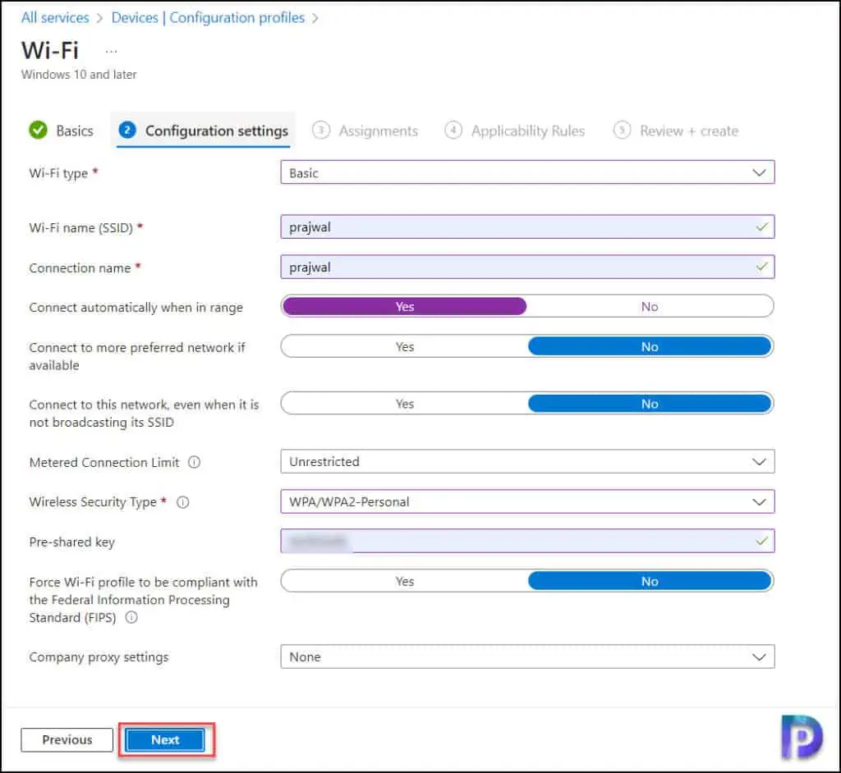Open Devices | Configuration profiles breadcrumb link
841x773 pixels.
(x=208, y=18)
